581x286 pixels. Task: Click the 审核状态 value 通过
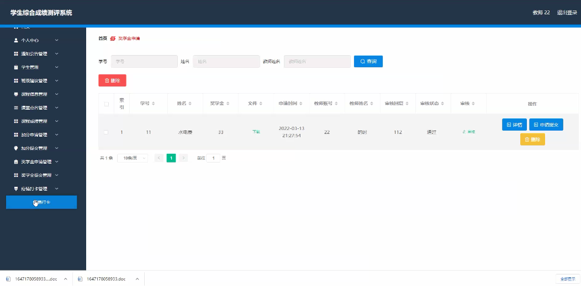pos(432,132)
